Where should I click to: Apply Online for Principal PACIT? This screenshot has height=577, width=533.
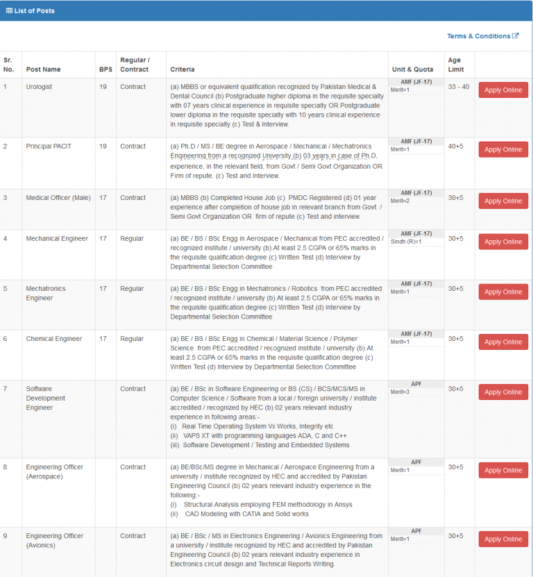click(503, 150)
